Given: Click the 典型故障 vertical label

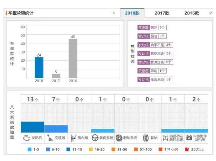Looking at the screenshot, I should pos(133,54).
